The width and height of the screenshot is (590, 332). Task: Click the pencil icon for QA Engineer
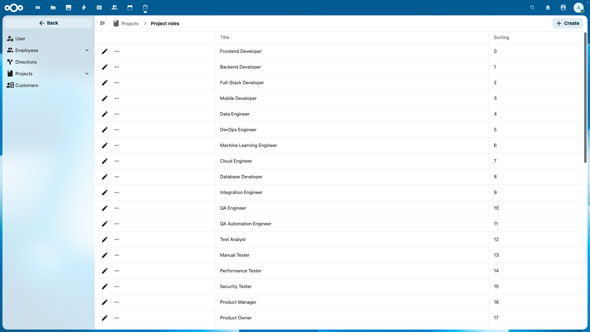tap(105, 208)
